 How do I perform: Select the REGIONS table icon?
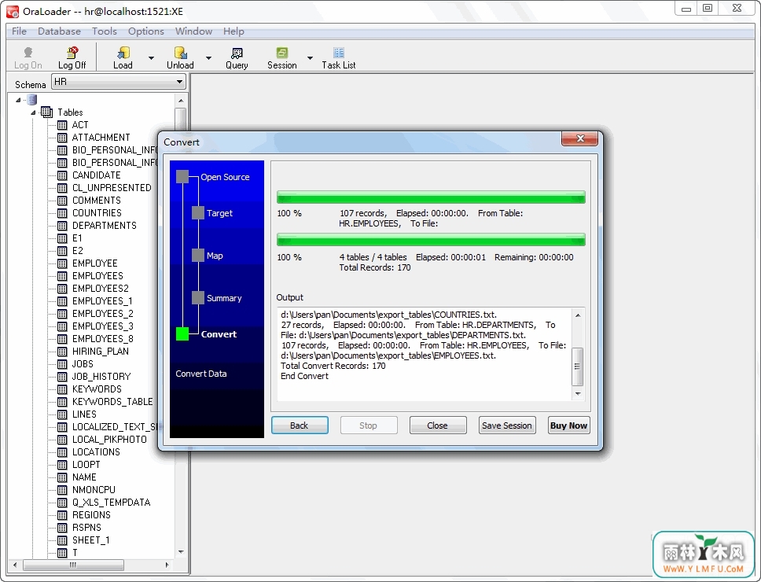click(62, 515)
